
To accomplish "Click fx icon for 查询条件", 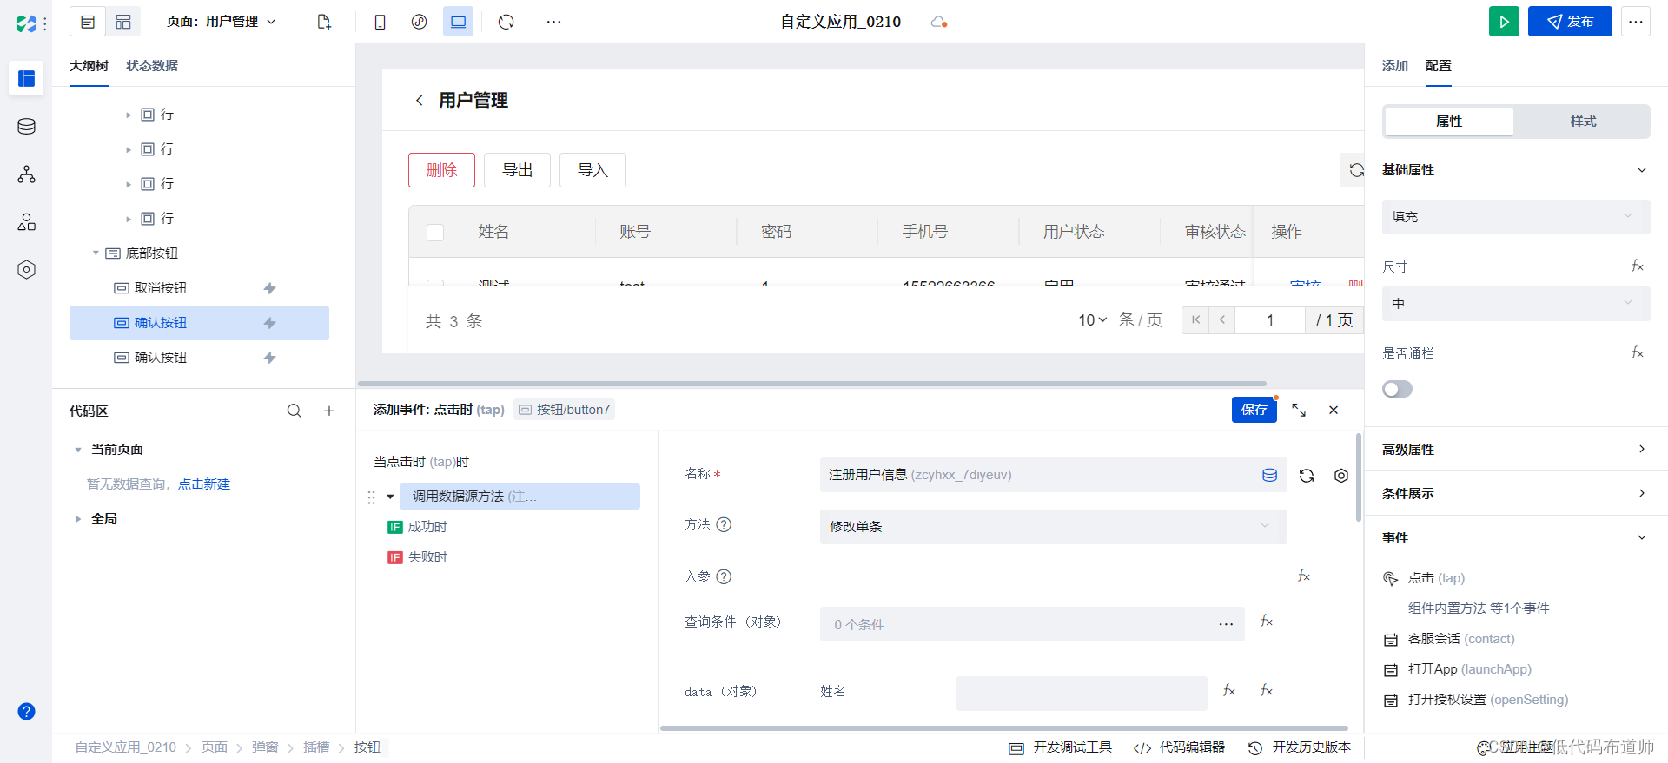I will point(1267,622).
